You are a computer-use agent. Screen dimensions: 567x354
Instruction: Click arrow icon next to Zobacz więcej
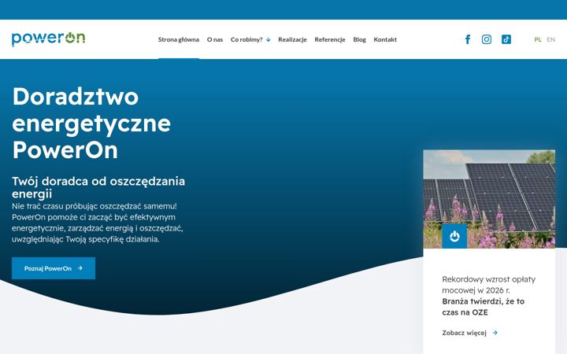point(495,333)
